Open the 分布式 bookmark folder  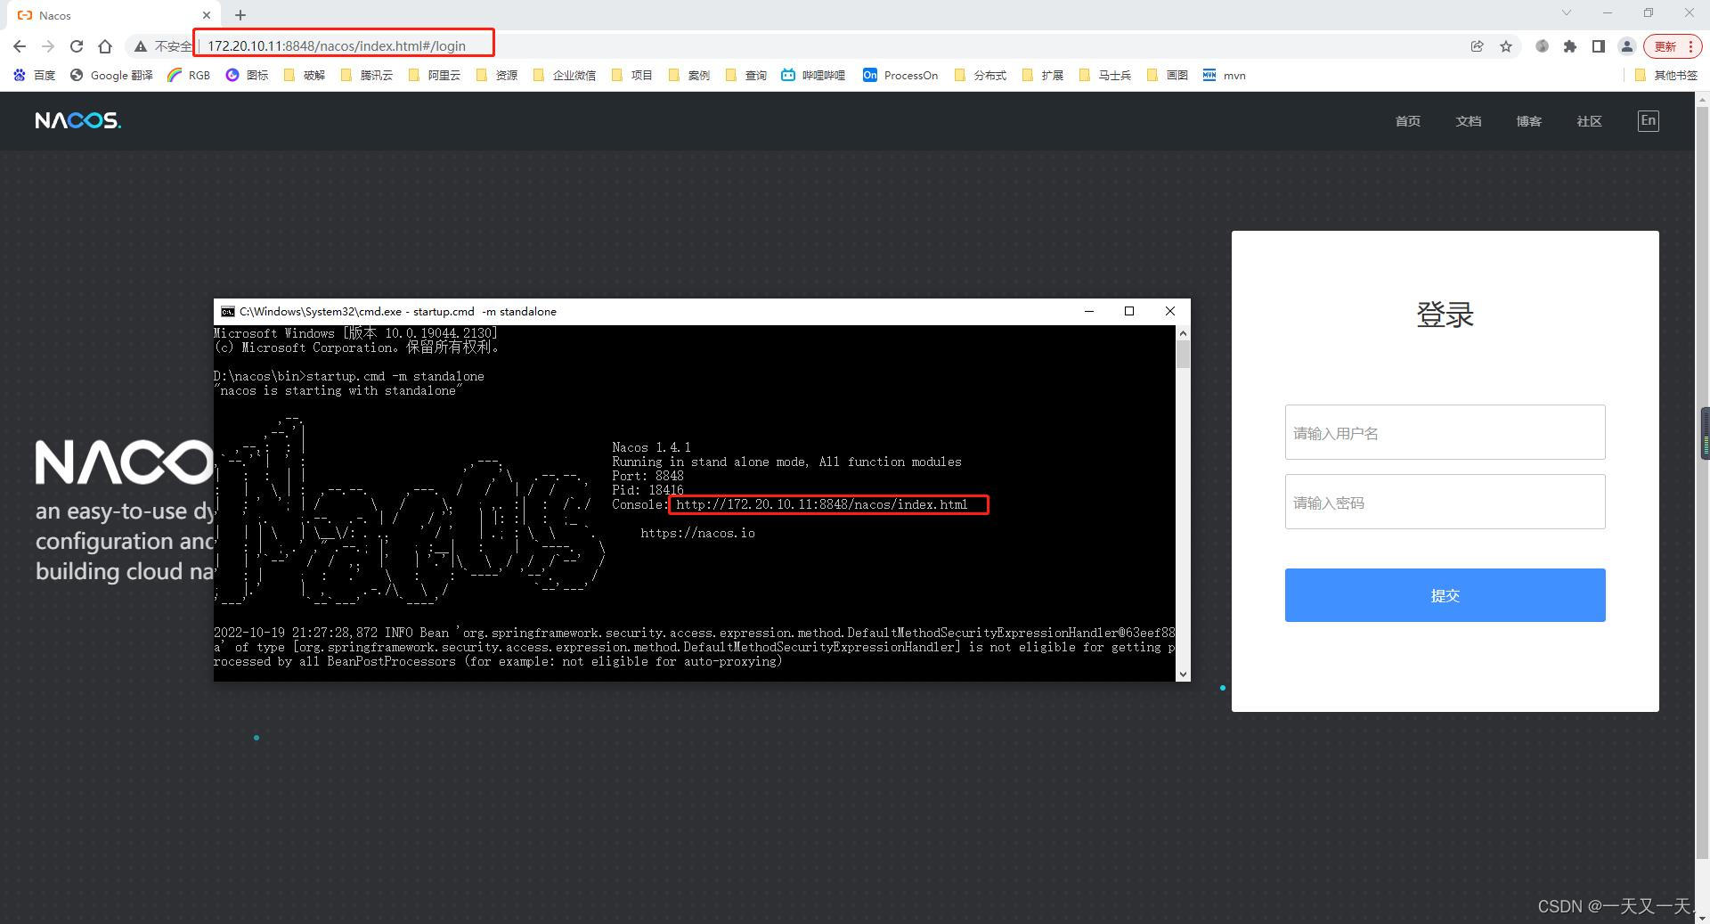click(x=980, y=75)
